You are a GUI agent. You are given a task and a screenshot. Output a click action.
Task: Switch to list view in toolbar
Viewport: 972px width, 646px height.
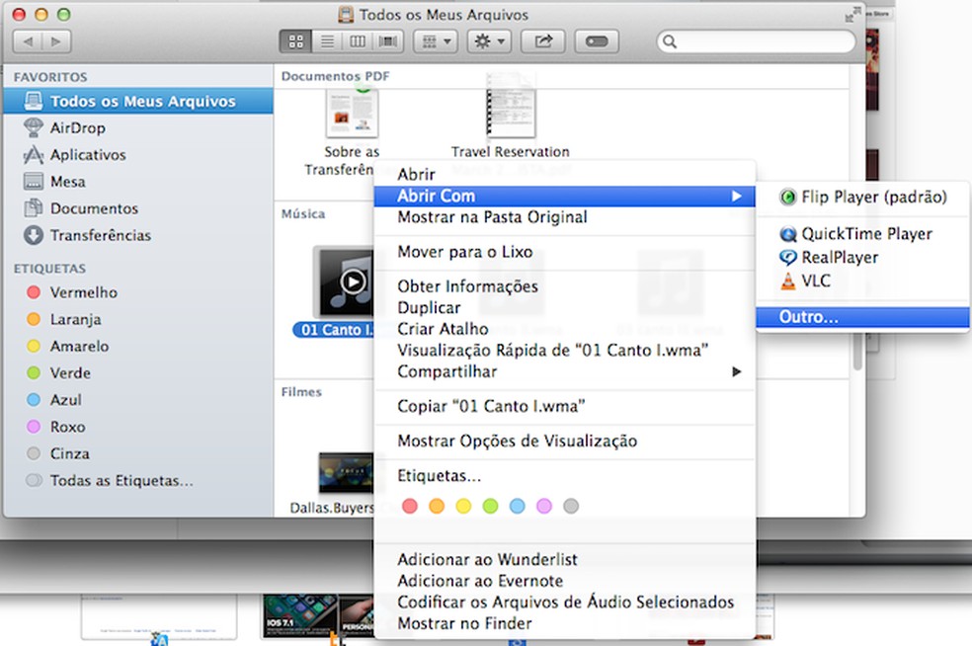click(325, 41)
